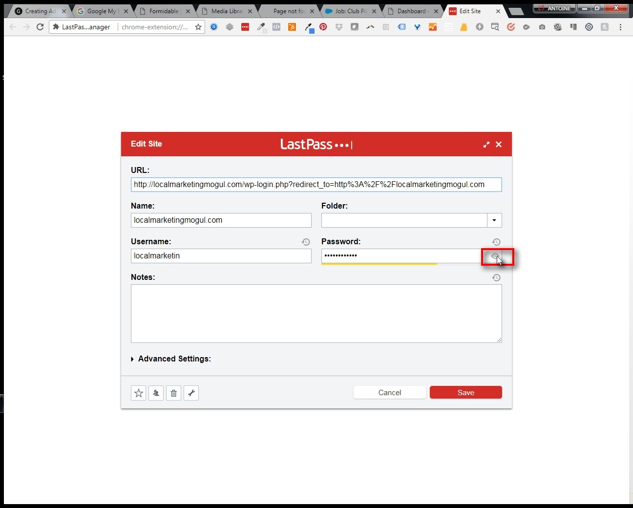Delete site with trash icon
The image size is (633, 508).
pyautogui.click(x=174, y=393)
